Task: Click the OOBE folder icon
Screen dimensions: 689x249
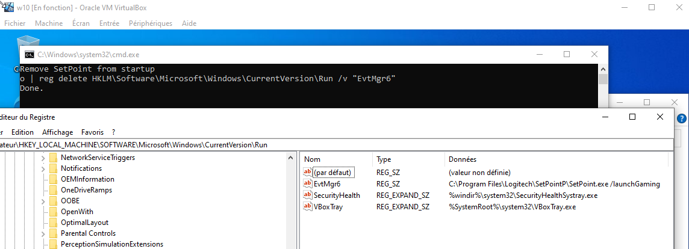Action: point(53,201)
